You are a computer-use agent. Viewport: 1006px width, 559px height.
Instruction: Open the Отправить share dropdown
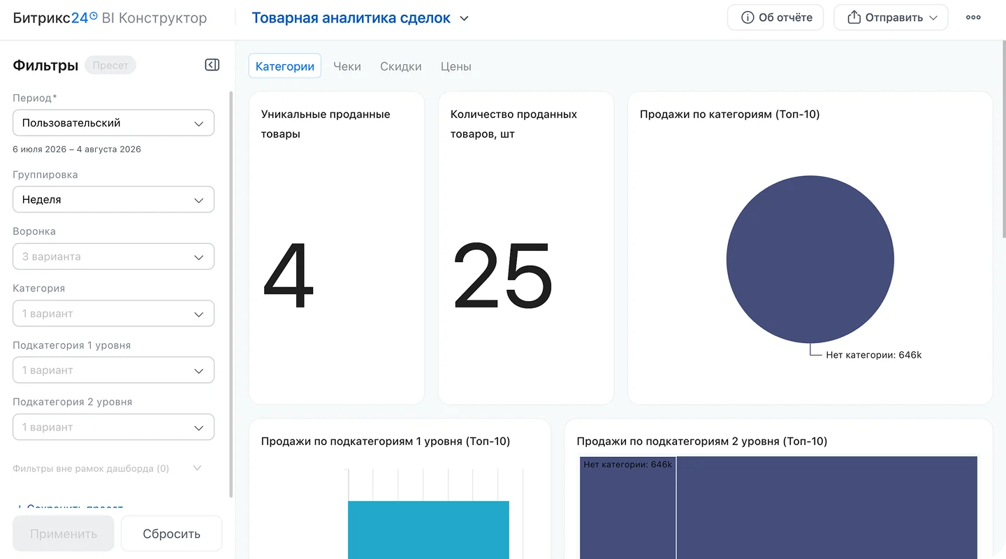(891, 17)
